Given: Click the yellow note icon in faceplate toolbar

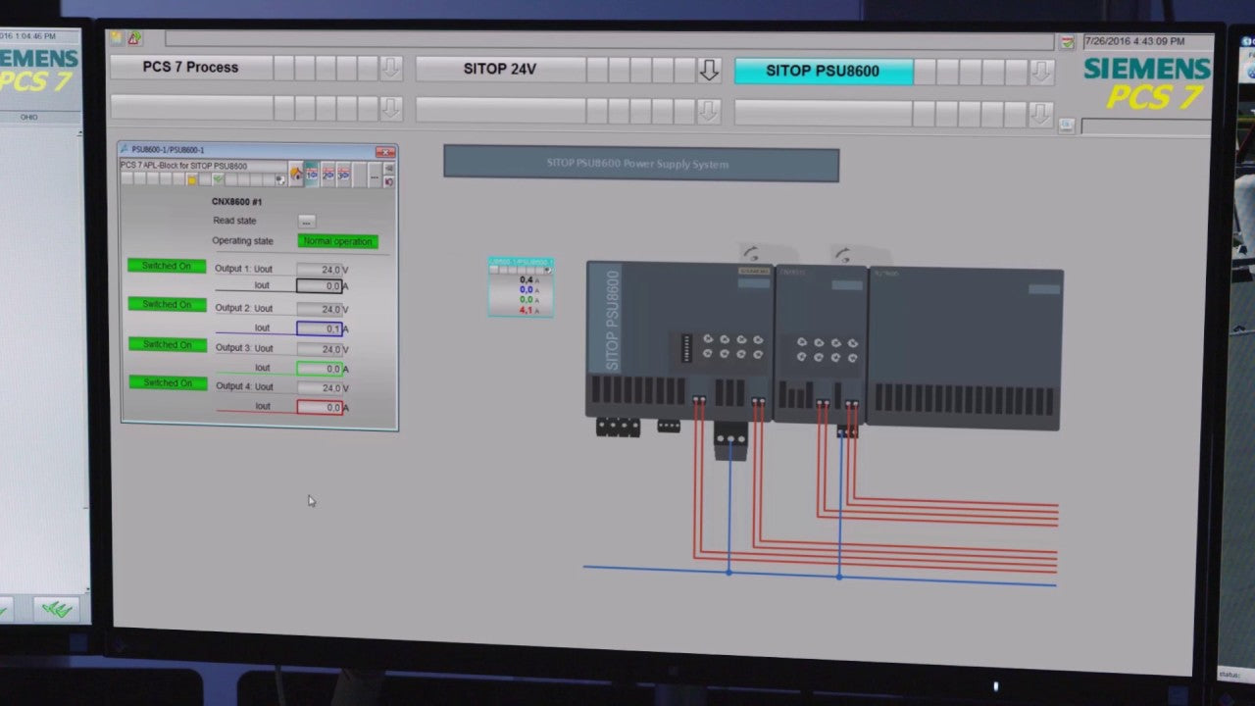Looking at the screenshot, I should coord(192,179).
